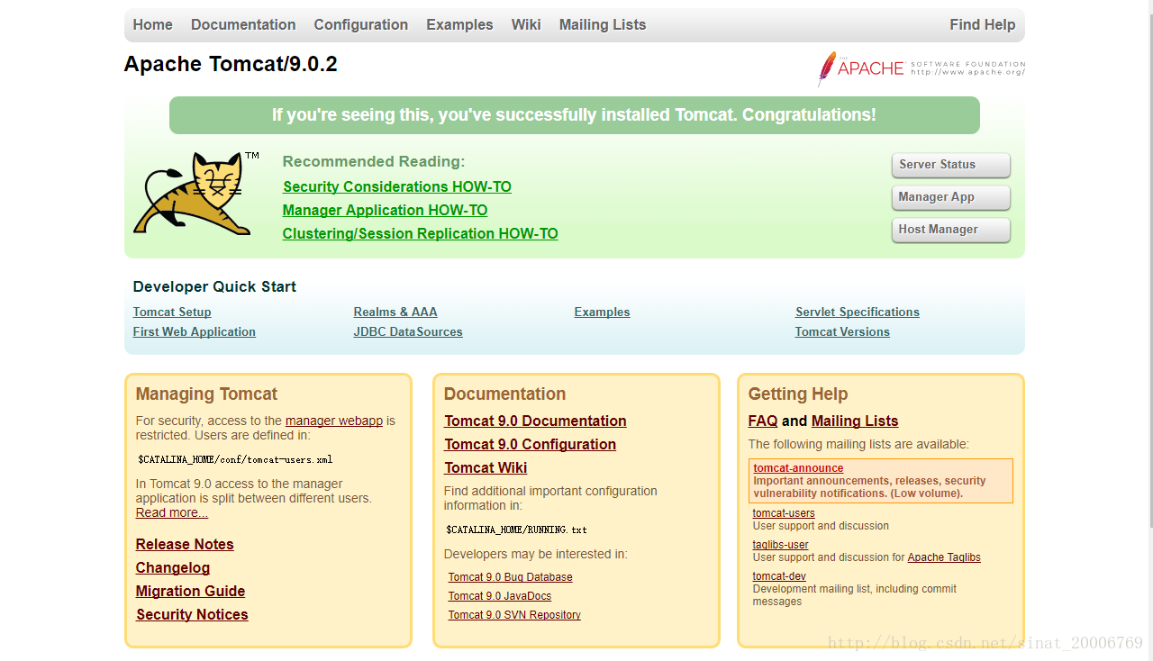The height and width of the screenshot is (661, 1153).
Task: Open Clustering/Session Replication HOW-TO link
Action: (420, 233)
